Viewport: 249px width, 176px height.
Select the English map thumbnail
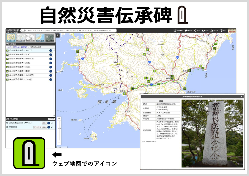40,38
